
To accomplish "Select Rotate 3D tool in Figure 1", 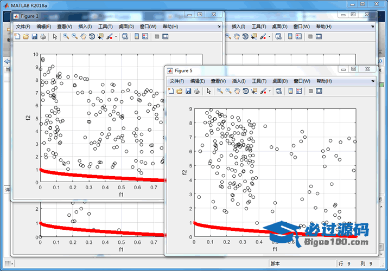I will pos(92,36).
